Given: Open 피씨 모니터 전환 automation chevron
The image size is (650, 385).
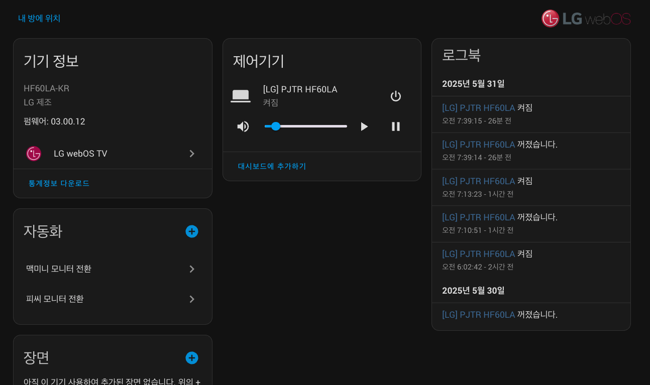Looking at the screenshot, I should pos(192,299).
